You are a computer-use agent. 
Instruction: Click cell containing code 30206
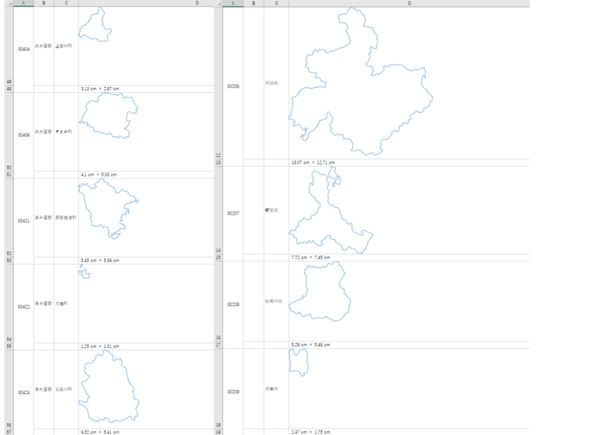tap(233, 86)
